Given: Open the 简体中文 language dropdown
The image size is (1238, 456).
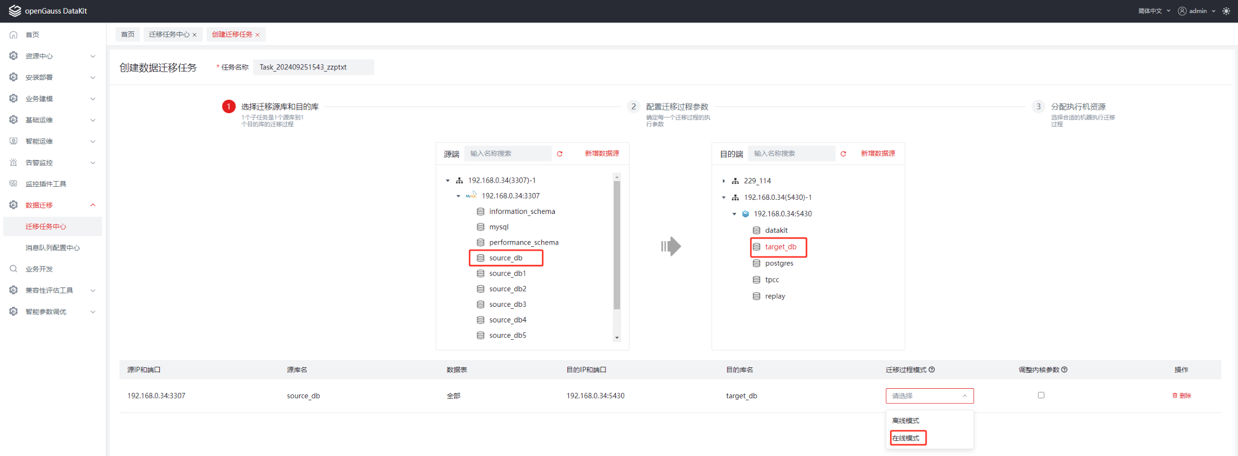Looking at the screenshot, I should (x=1154, y=11).
